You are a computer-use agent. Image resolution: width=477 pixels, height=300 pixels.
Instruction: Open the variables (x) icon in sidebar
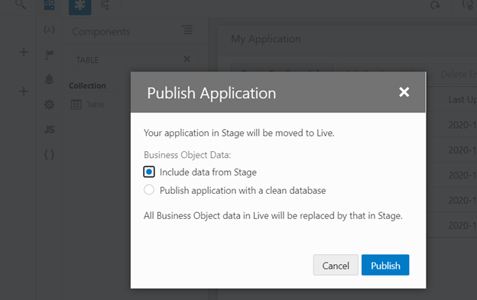click(49, 30)
